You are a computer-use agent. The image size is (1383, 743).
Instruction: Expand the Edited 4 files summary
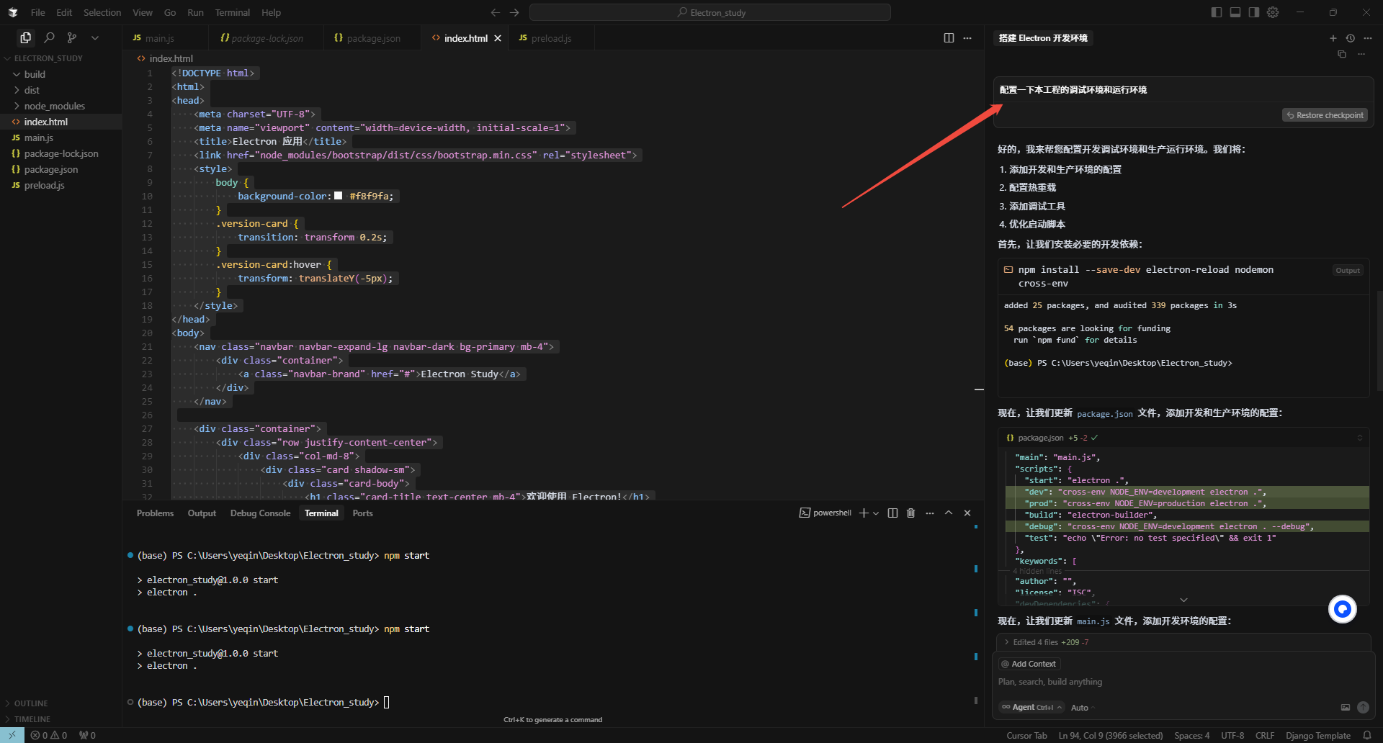(x=1183, y=642)
